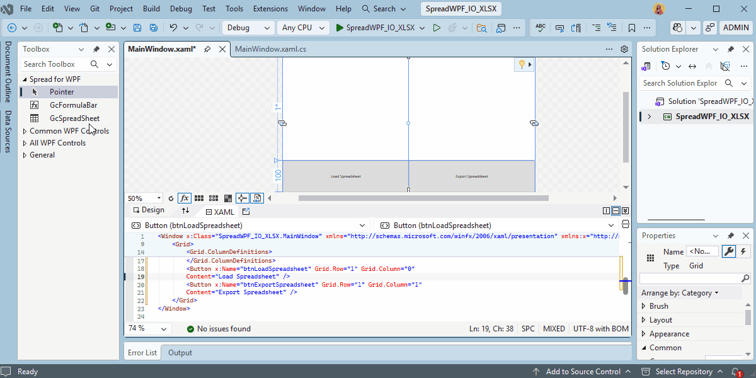Open the Git menu
Image resolution: width=756 pixels, height=378 pixels.
[94, 9]
